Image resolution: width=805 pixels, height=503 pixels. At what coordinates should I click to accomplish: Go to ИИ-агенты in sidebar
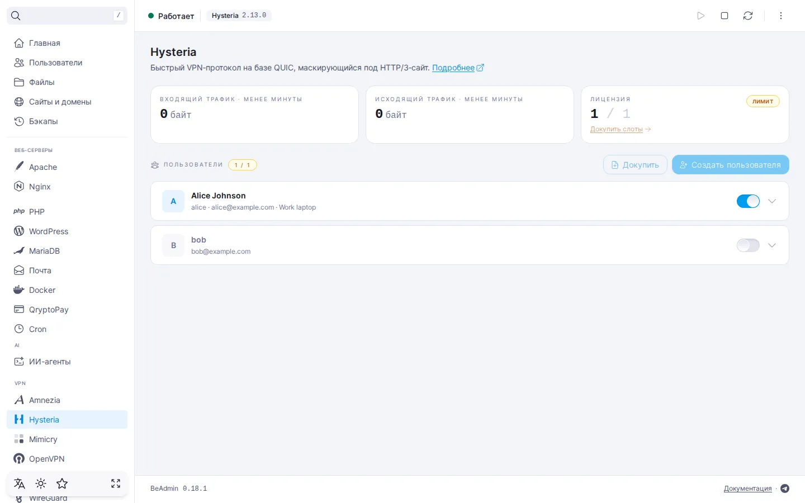click(67, 361)
